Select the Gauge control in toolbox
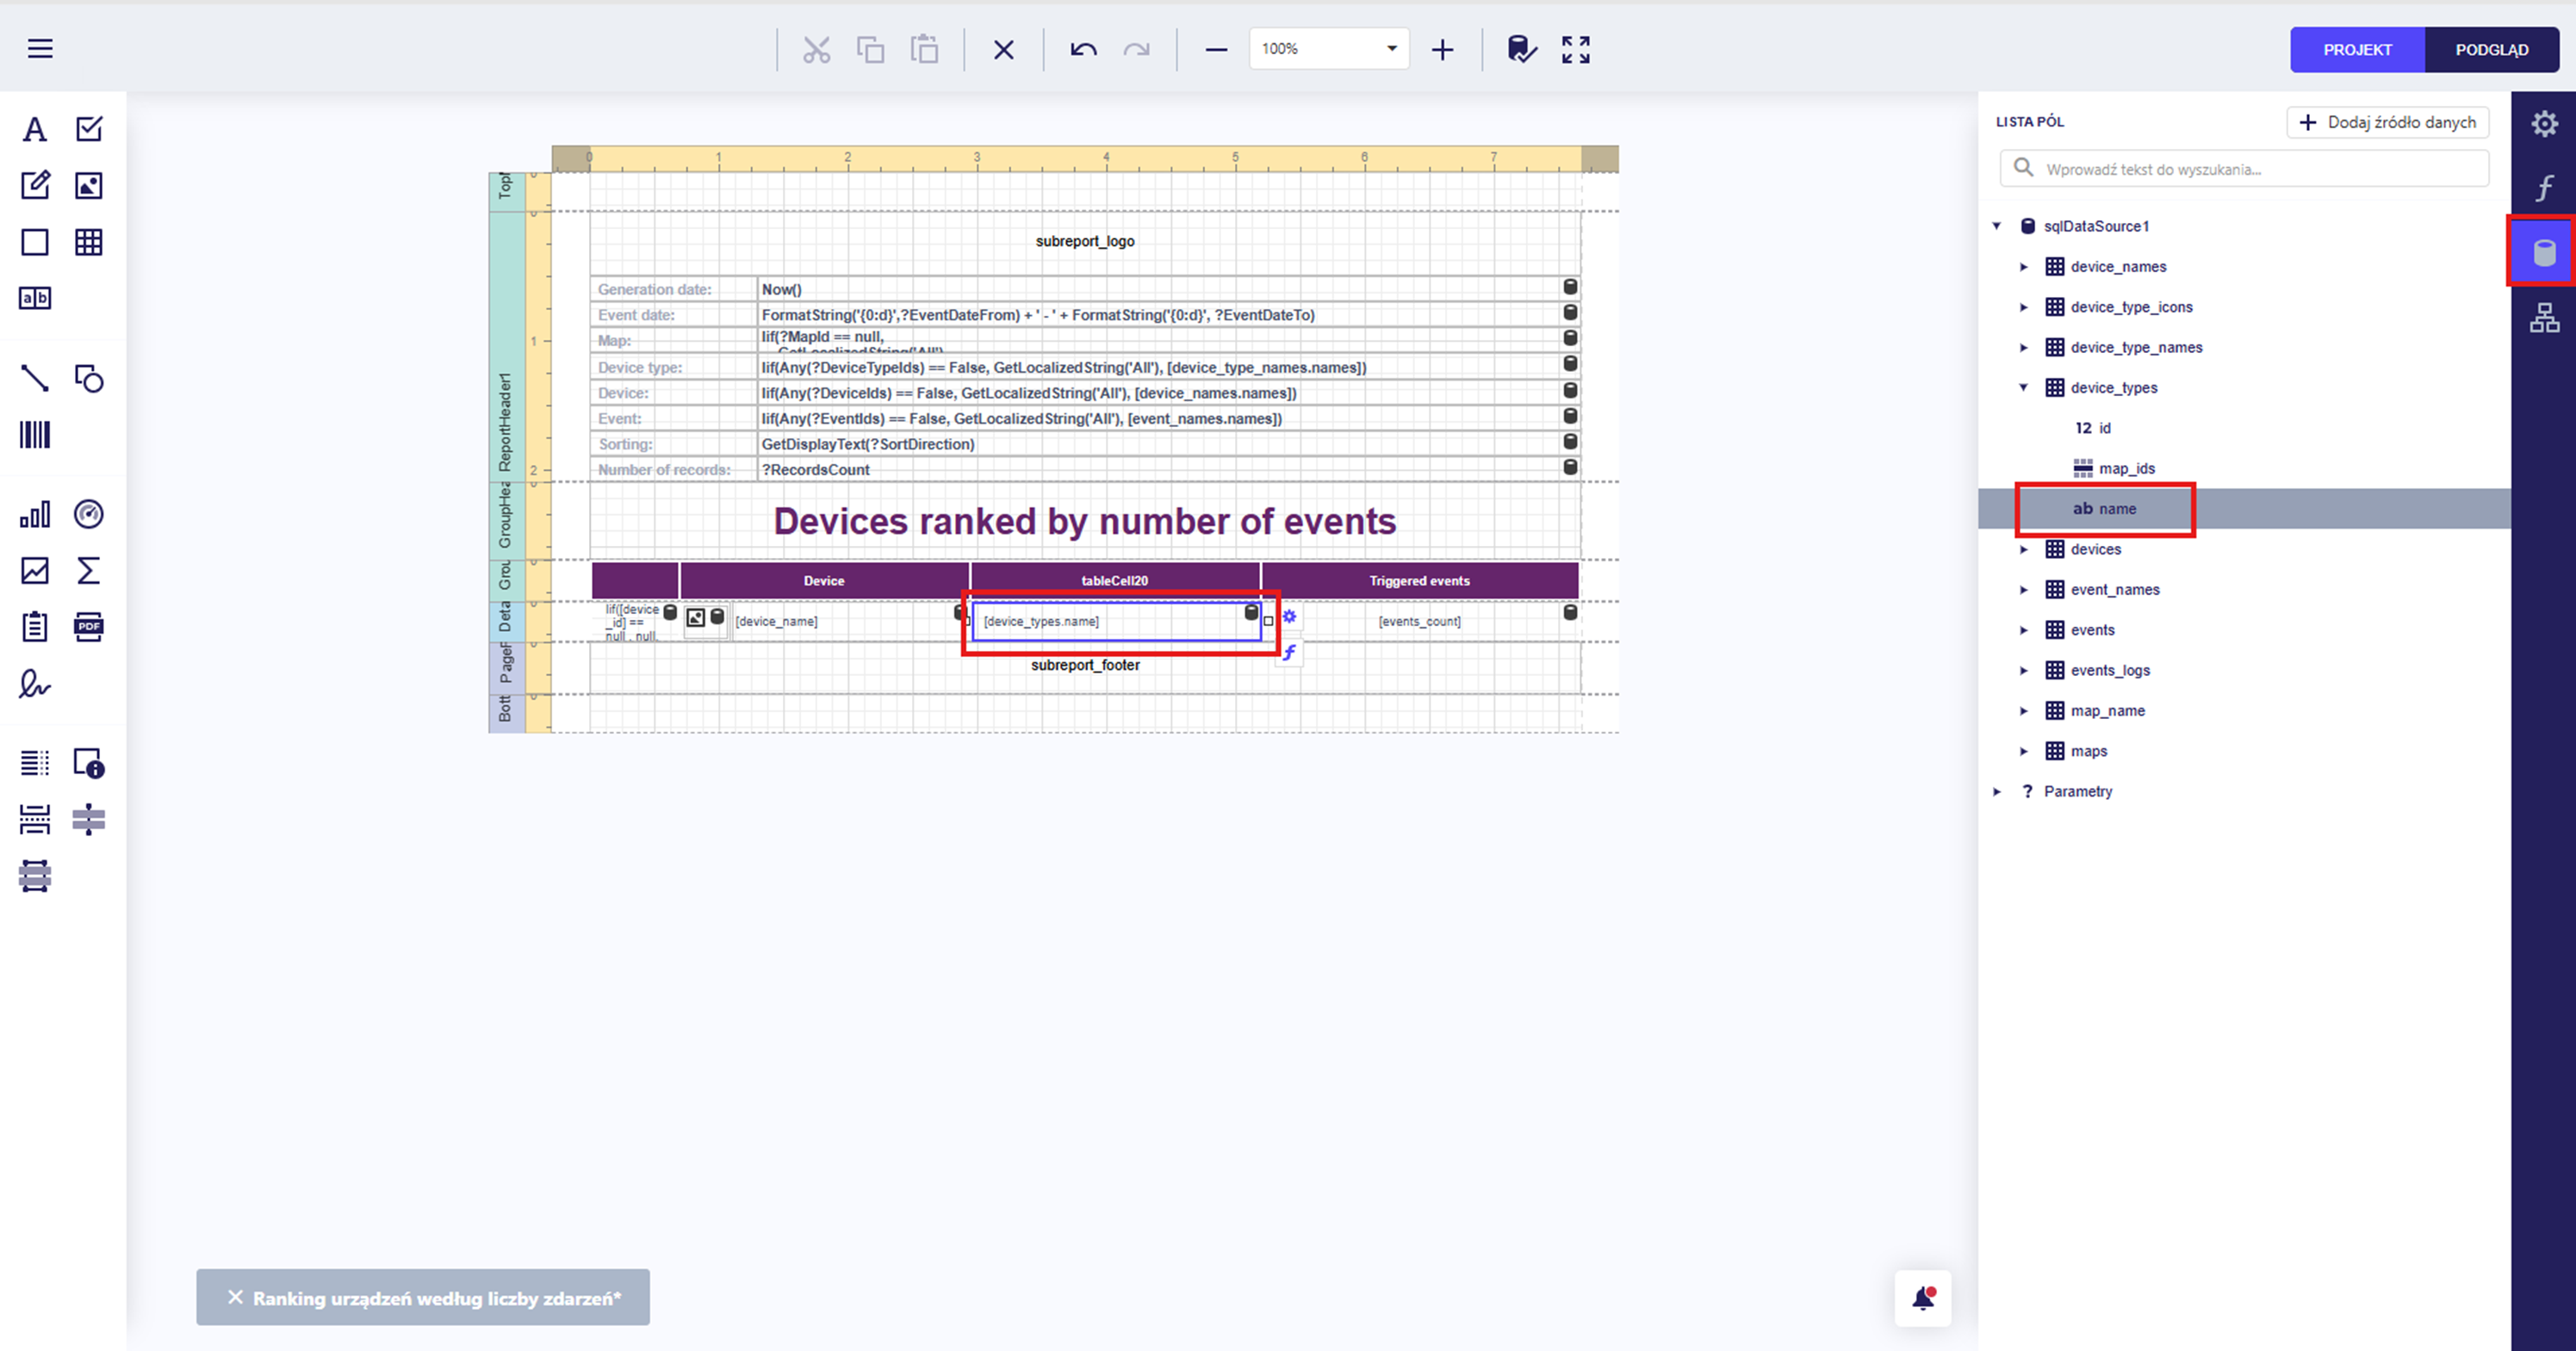This screenshot has height=1351, width=2576. [89, 515]
